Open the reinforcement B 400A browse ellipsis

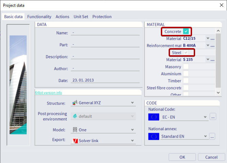pyautogui.click(x=212, y=45)
